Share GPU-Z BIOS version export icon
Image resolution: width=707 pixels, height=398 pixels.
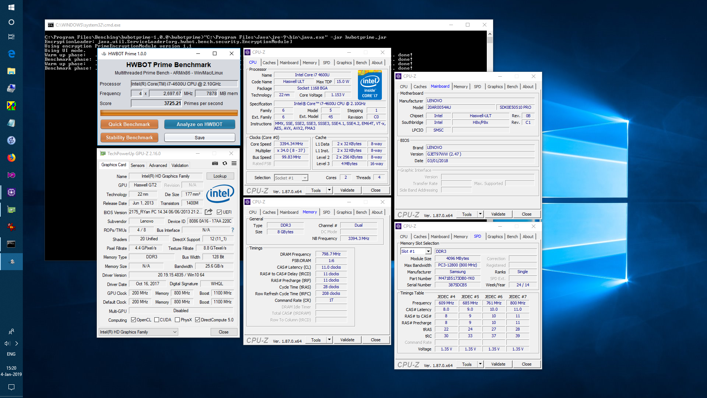point(208,212)
